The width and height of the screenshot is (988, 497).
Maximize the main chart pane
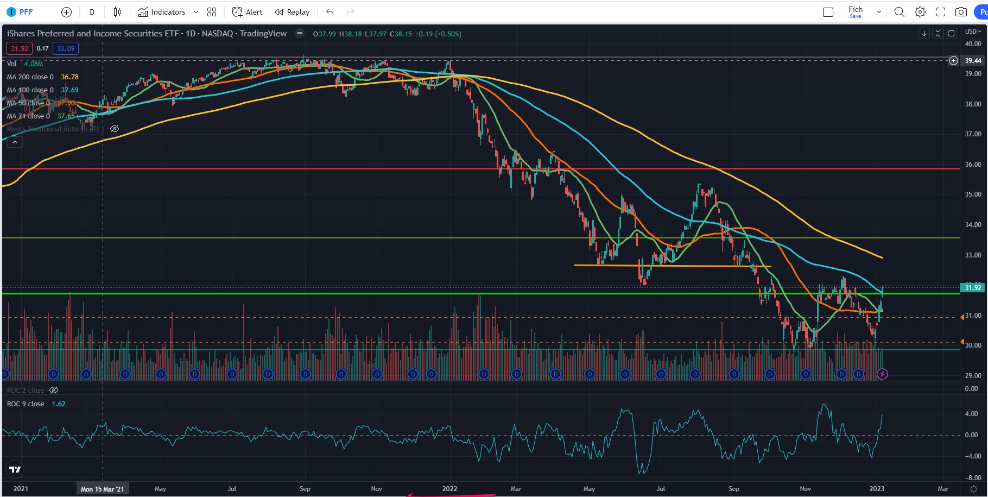951,34
